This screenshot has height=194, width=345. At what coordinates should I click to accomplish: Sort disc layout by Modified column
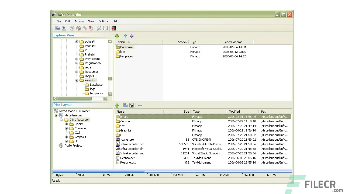(243, 112)
